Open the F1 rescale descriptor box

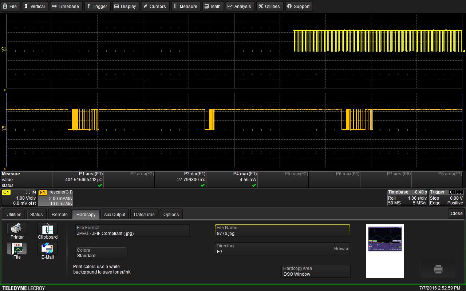pyautogui.click(x=56, y=198)
